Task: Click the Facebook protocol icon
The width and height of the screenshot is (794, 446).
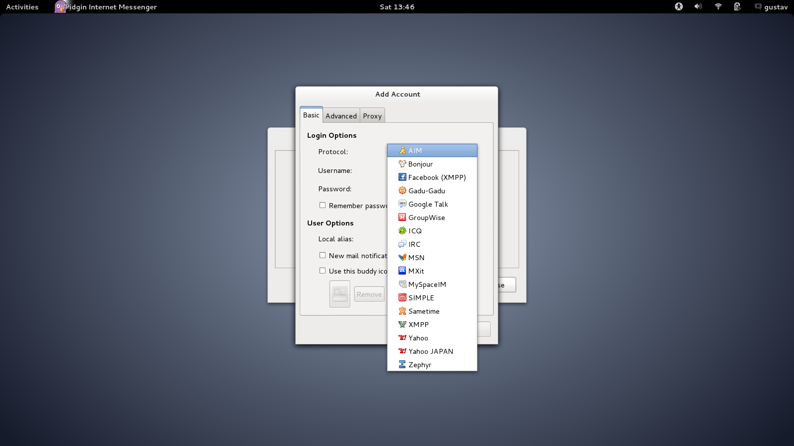Action: pos(402,177)
